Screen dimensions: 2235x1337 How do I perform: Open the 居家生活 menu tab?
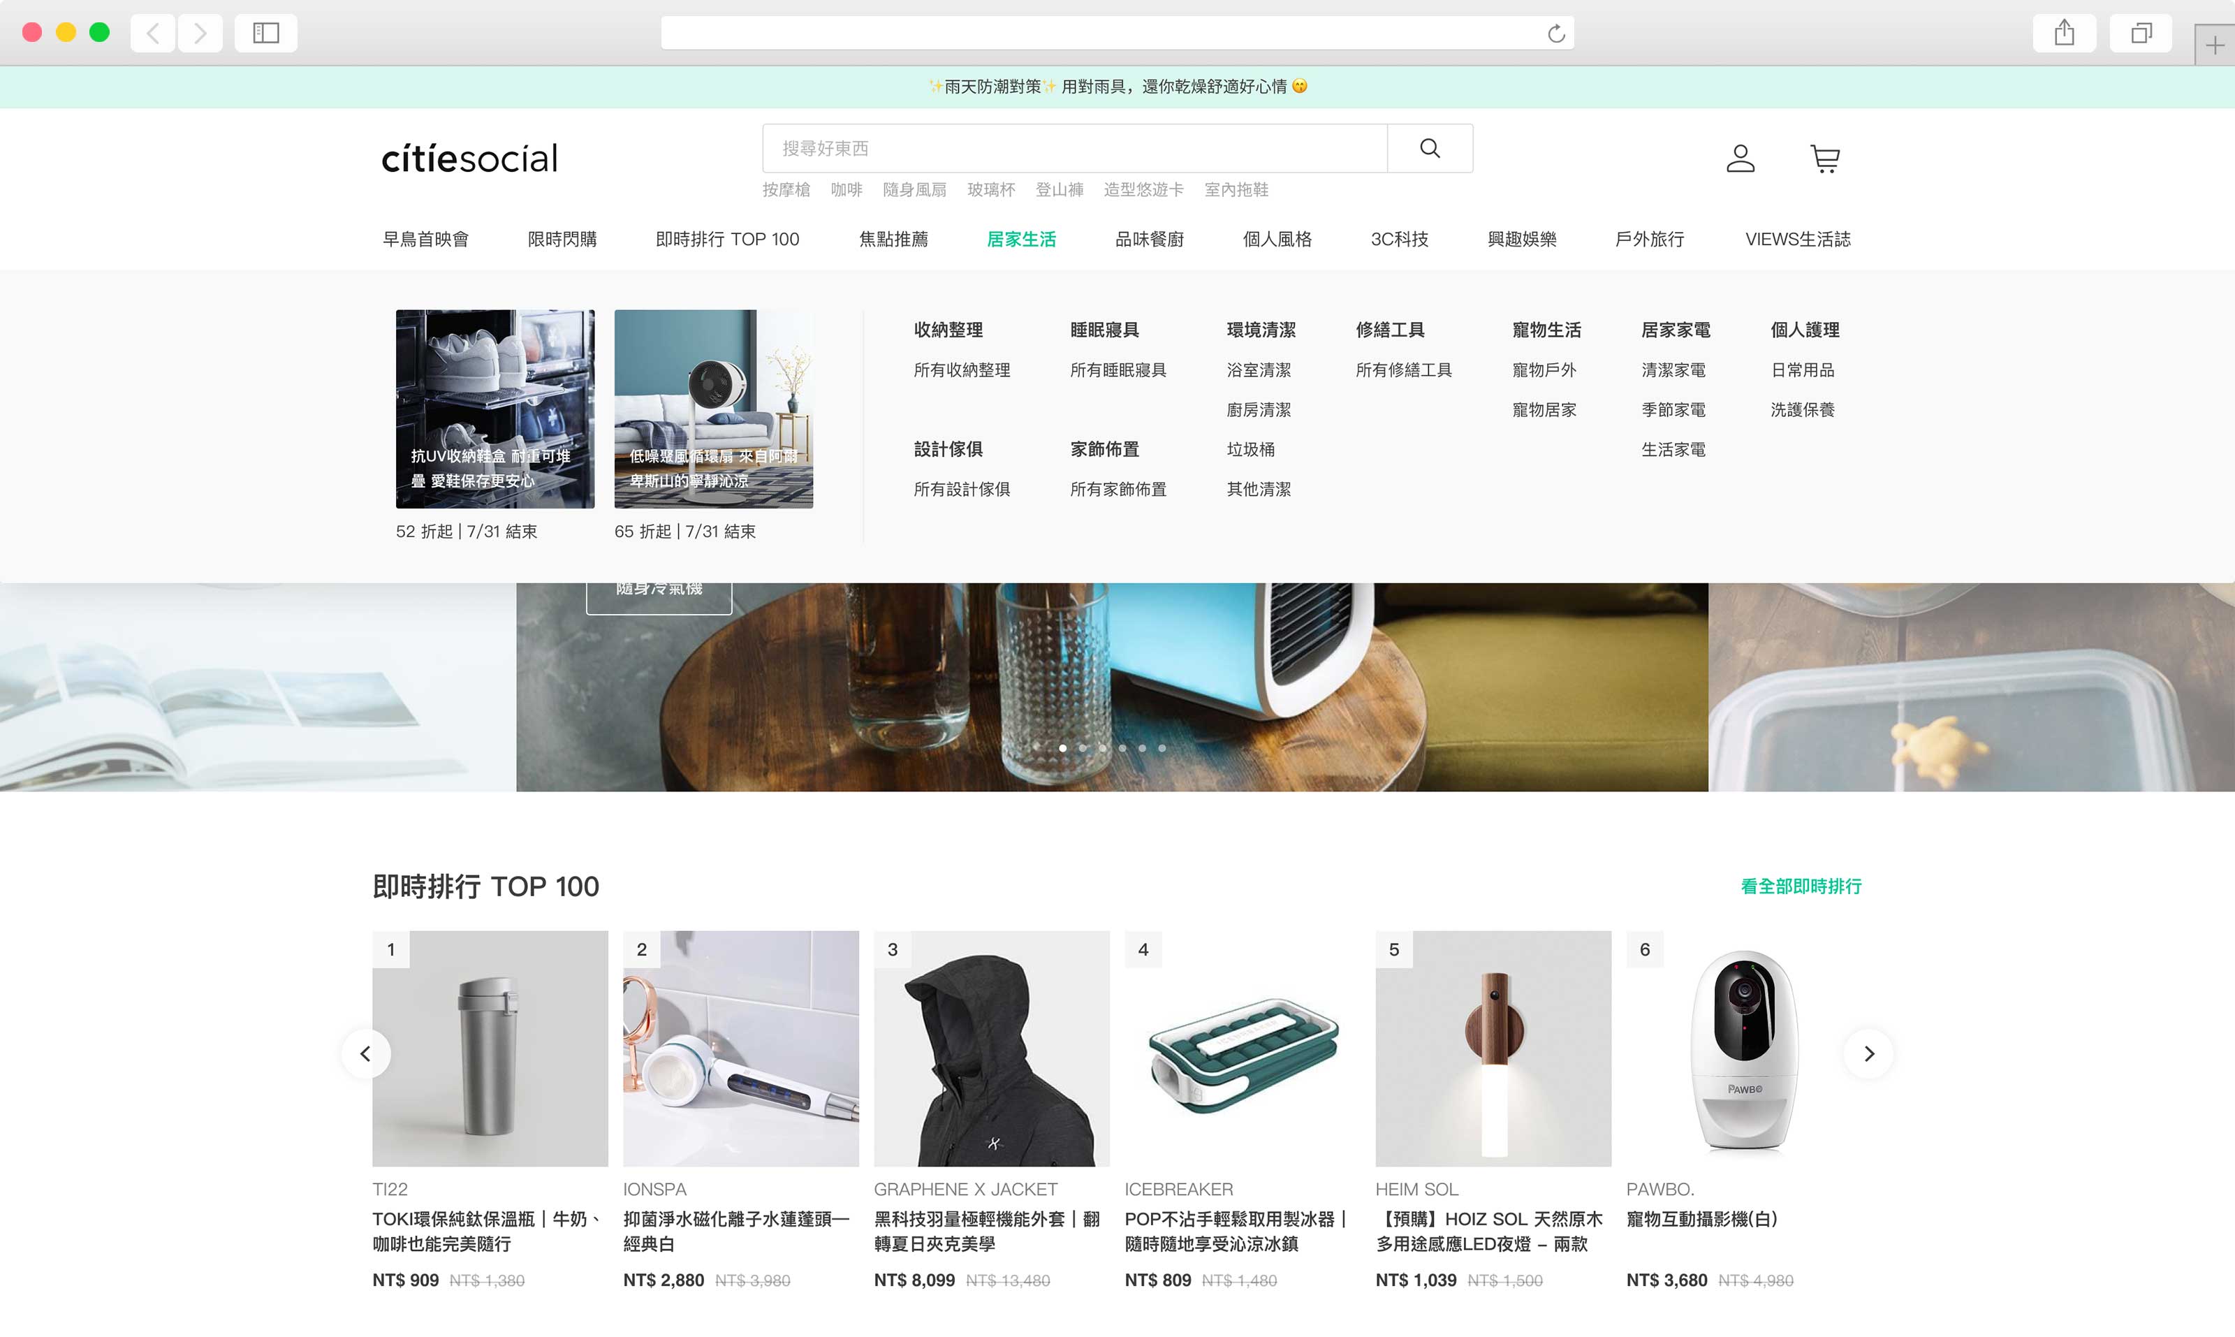point(1020,239)
